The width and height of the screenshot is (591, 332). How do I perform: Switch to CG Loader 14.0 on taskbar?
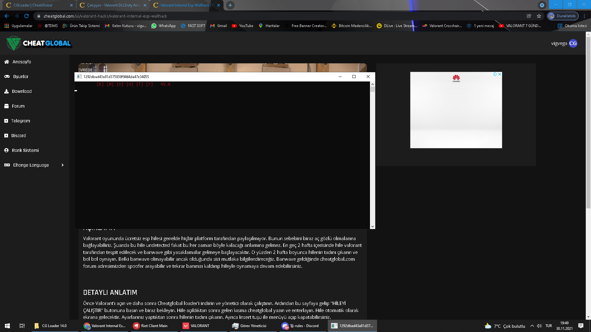pos(55,326)
